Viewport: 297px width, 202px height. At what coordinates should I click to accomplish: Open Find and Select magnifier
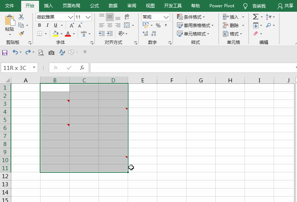point(268,25)
